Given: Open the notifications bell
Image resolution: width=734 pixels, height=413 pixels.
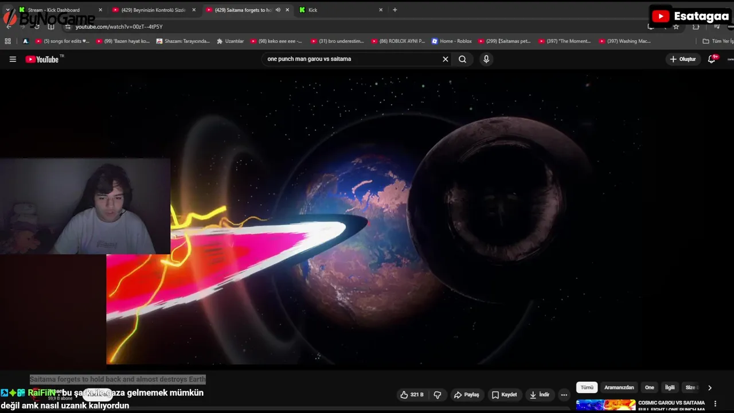Looking at the screenshot, I should click(712, 59).
